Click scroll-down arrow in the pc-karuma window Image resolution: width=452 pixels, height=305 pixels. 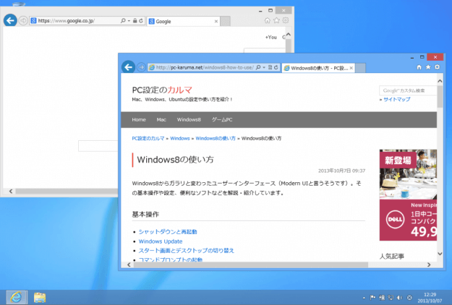coord(440,254)
